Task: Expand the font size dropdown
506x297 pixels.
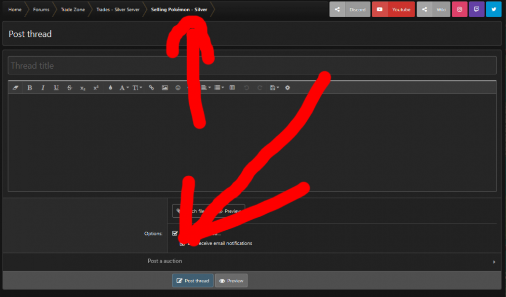Action: (x=137, y=88)
